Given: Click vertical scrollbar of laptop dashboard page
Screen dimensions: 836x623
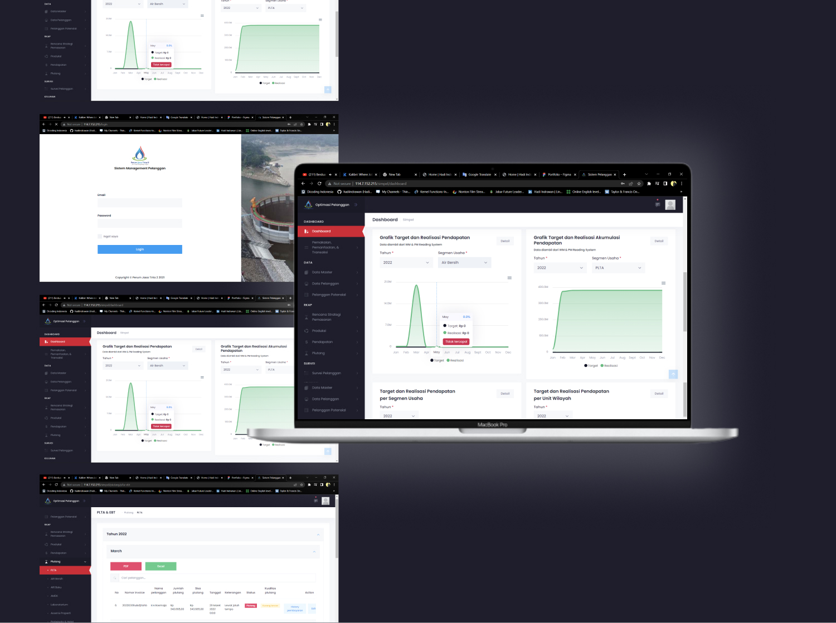Looking at the screenshot, I should (684, 301).
